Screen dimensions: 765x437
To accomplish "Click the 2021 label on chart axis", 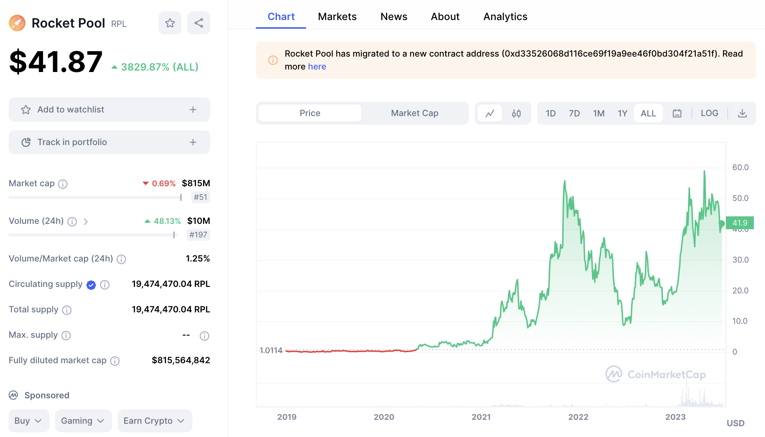I will pos(481,417).
